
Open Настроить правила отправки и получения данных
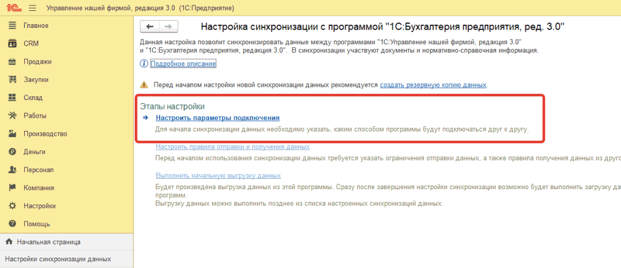233,147
